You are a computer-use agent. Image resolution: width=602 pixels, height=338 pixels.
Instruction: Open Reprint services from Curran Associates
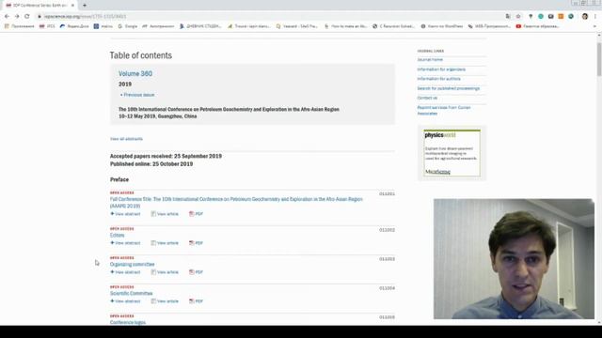[x=444, y=111]
